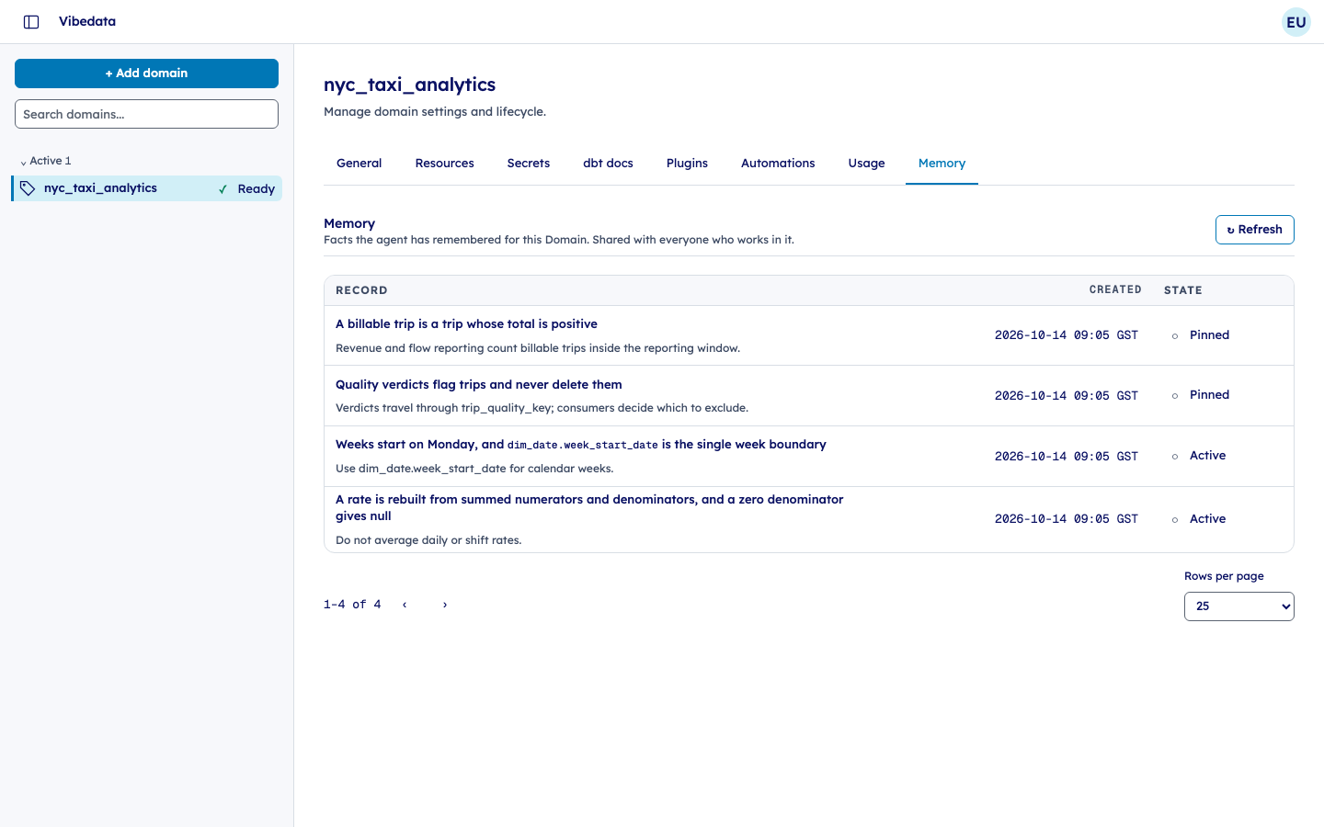This screenshot has height=827, width=1324.
Task: Click the tag icon beside nyc_taxi_analytics
Action: click(28, 188)
